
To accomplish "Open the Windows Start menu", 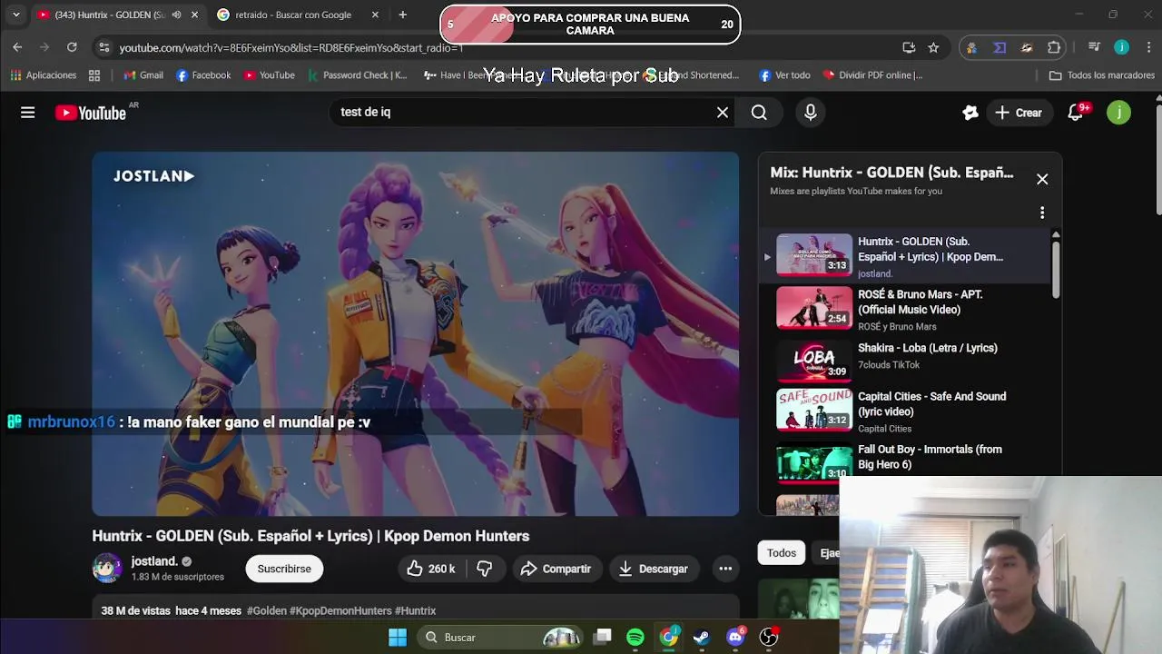I will [x=398, y=638].
